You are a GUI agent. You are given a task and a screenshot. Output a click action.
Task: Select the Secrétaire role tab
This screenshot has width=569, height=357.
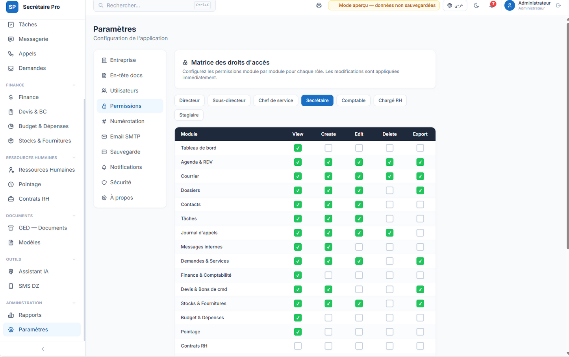click(x=317, y=101)
